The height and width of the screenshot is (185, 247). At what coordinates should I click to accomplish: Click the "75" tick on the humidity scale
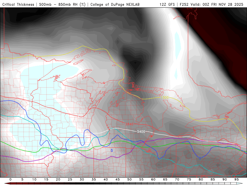[x=189, y=179]
